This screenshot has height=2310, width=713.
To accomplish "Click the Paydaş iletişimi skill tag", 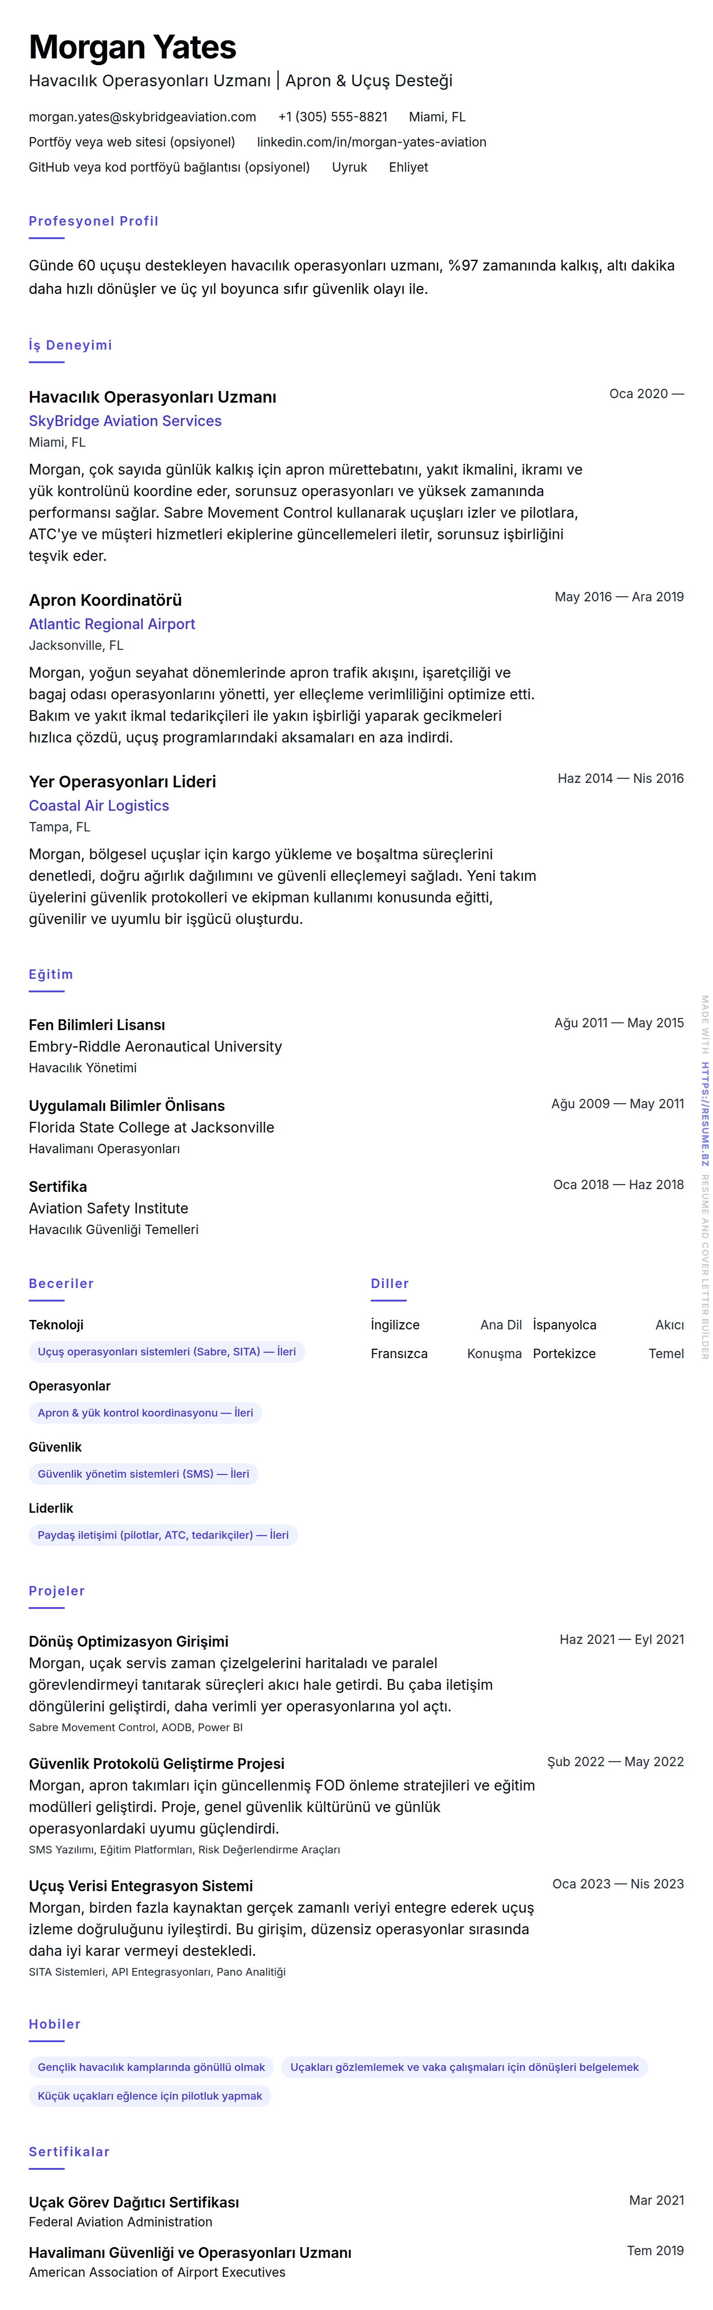I will point(163,1534).
